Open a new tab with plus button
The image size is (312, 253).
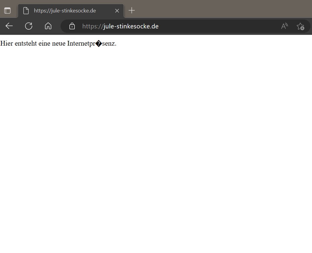132,10
